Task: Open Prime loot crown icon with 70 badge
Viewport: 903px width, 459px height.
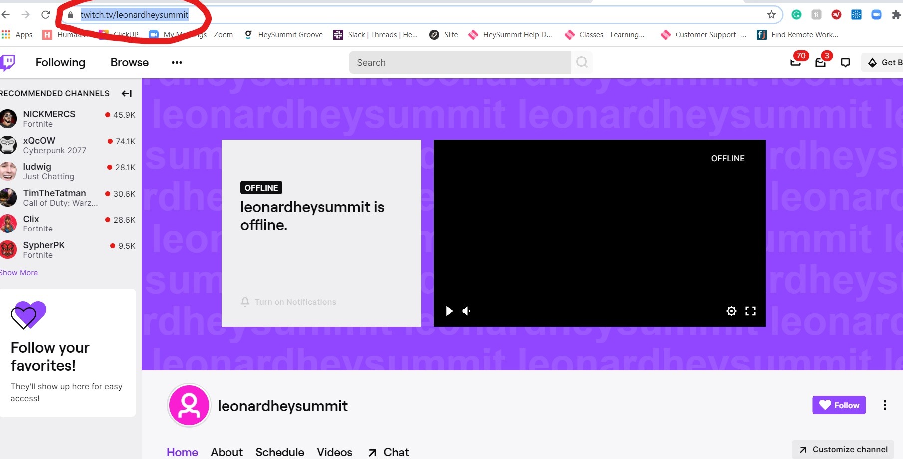Action: pyautogui.click(x=796, y=62)
